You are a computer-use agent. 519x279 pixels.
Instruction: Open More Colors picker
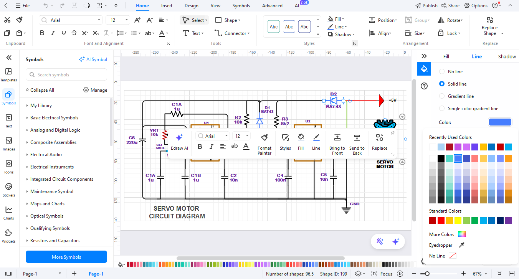tap(447, 234)
